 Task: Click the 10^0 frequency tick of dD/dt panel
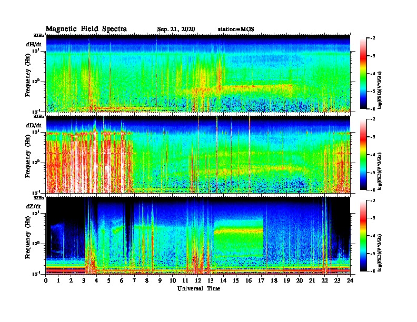click(36, 162)
